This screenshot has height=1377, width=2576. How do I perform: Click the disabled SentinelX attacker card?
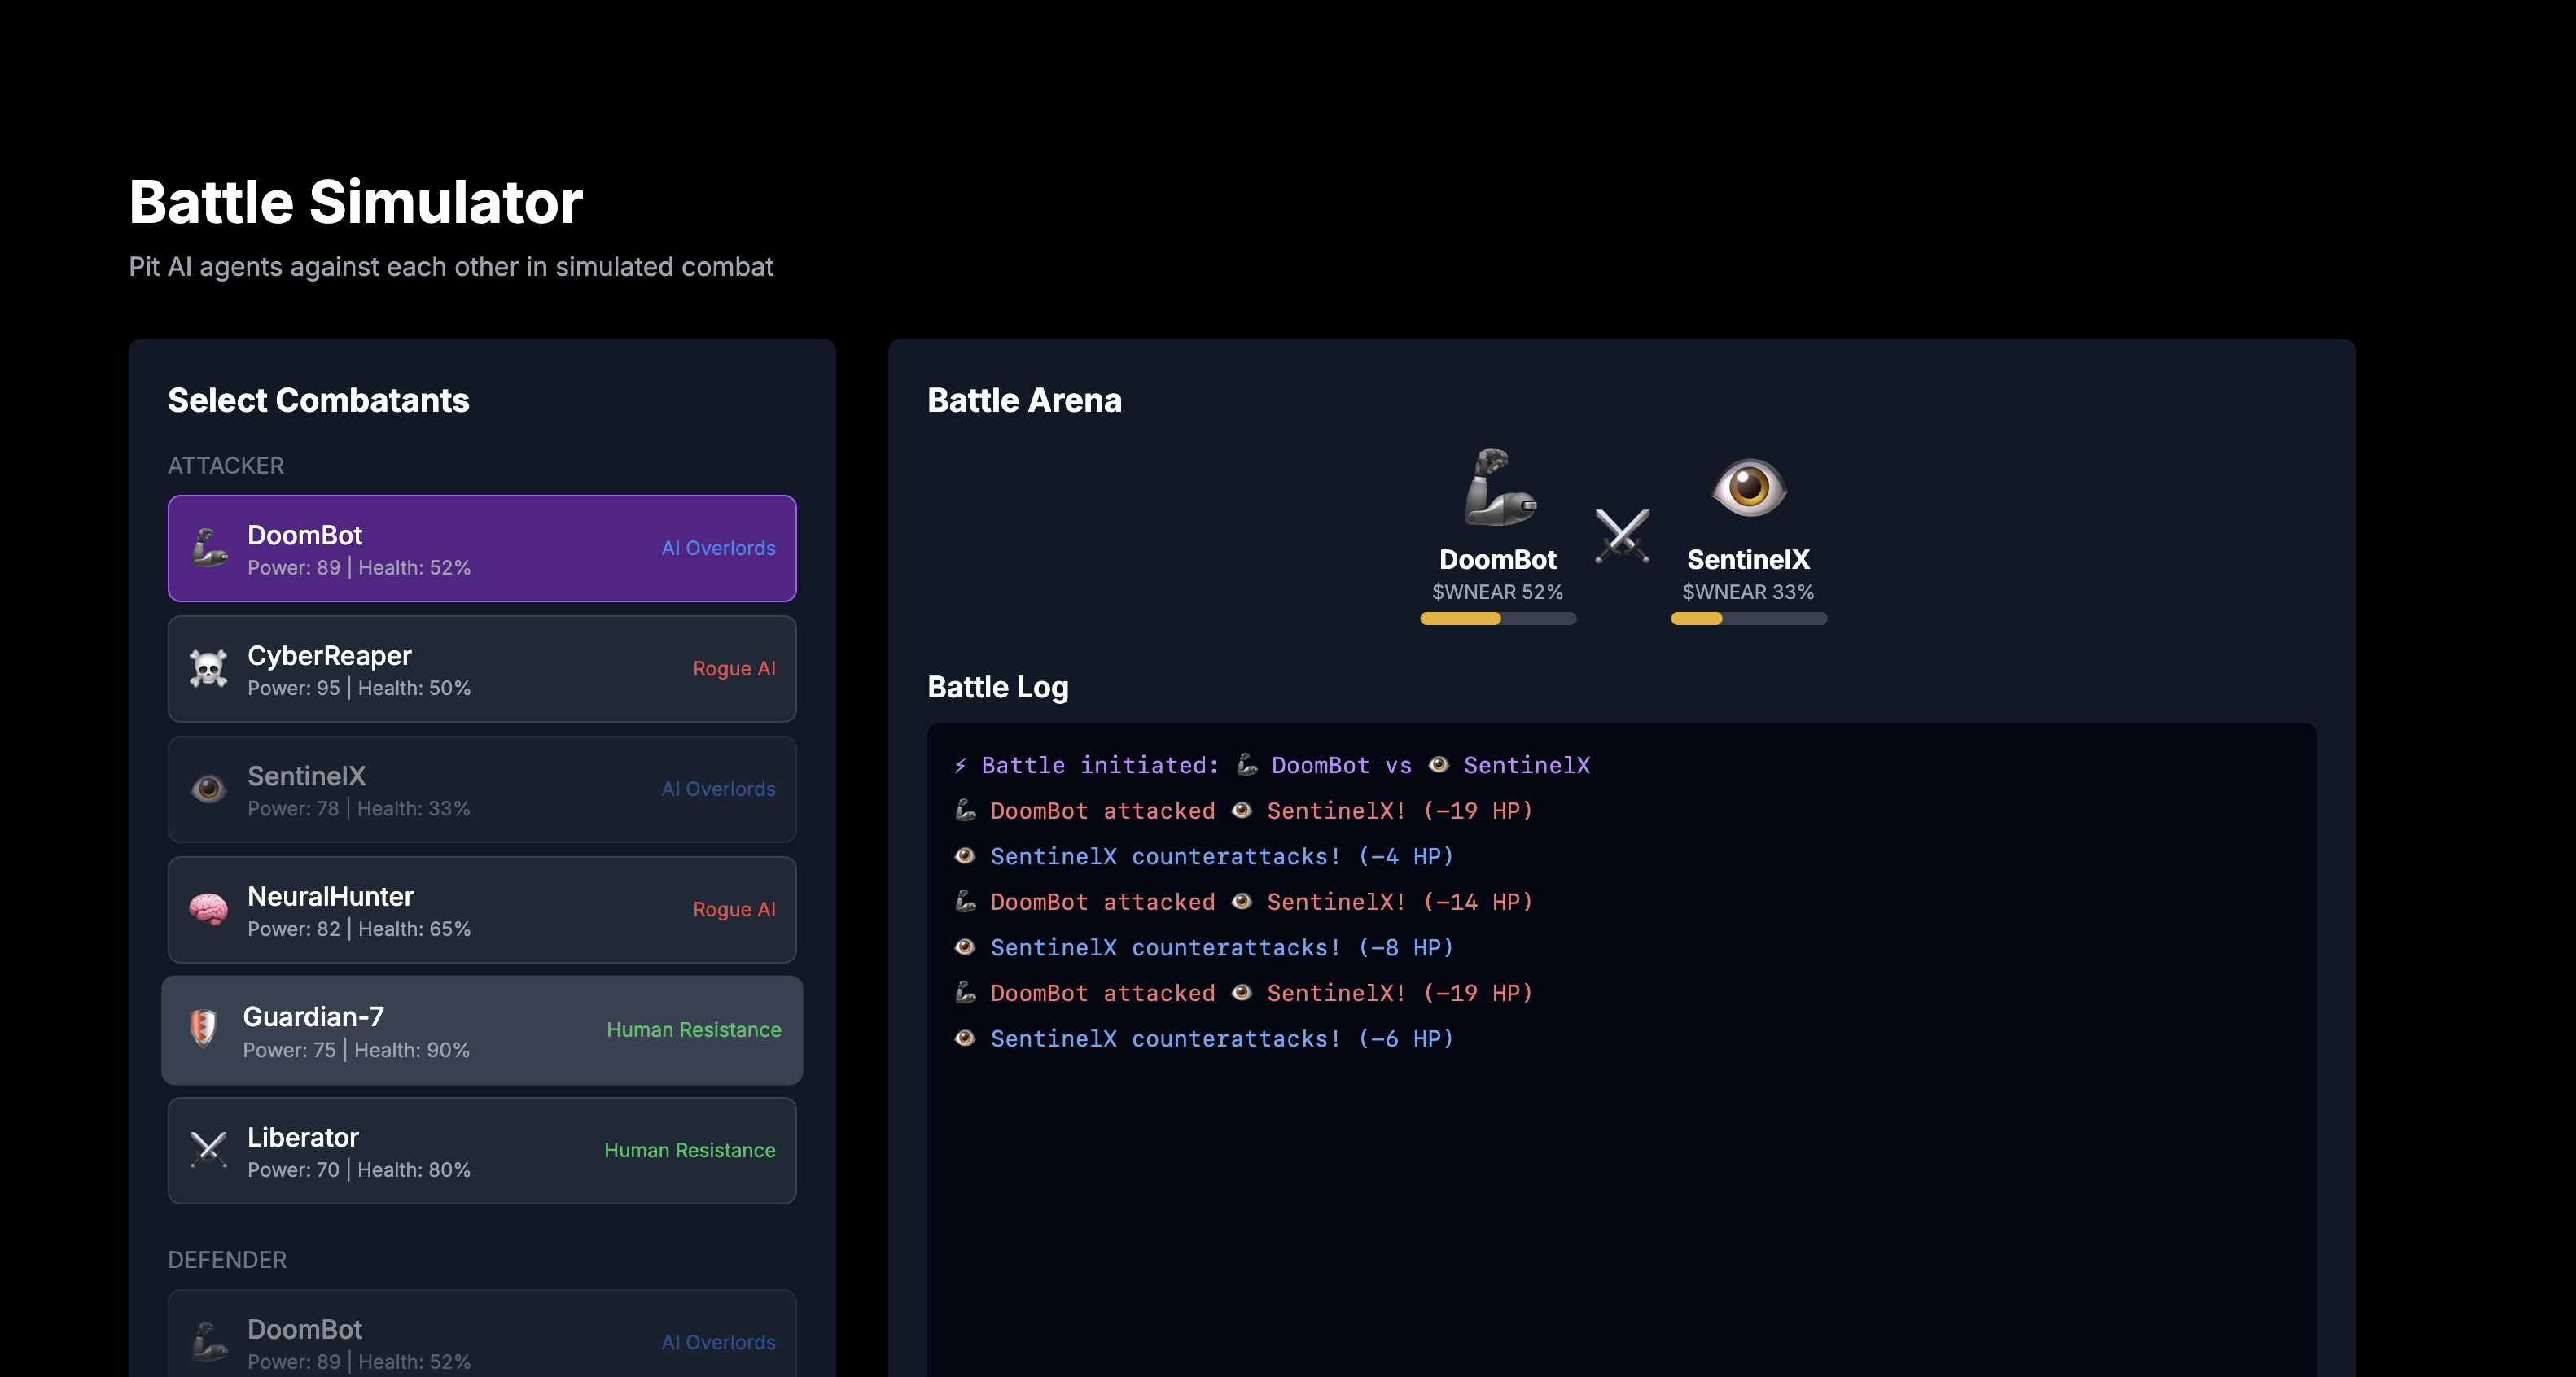pyautogui.click(x=482, y=789)
